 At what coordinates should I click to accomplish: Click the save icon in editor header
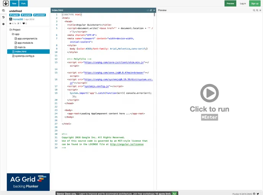(151, 10)
